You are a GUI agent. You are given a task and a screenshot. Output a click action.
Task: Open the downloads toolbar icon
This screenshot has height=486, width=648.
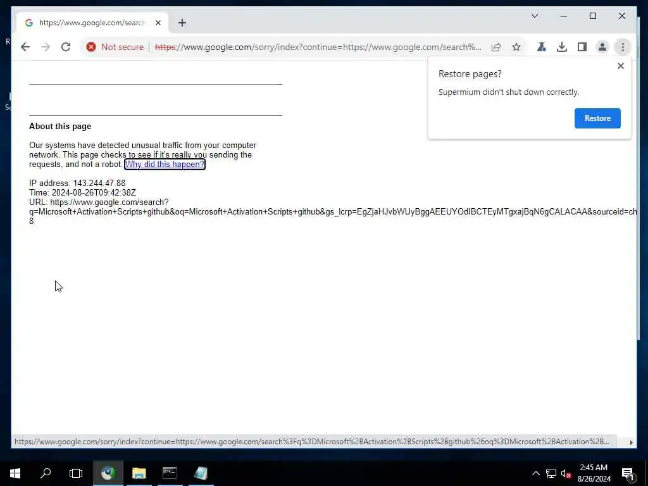pos(562,47)
